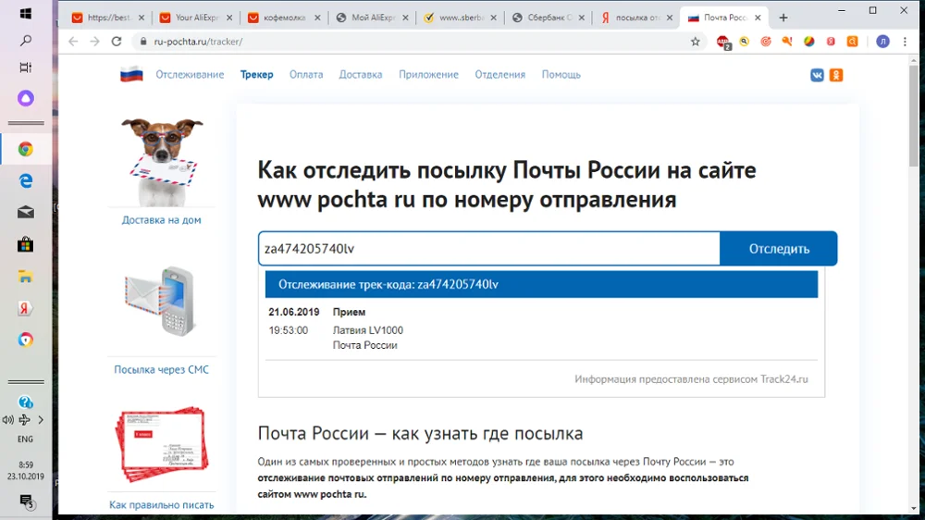This screenshot has width=925, height=520.
Task: Click the Латвия LV1000 status line
Action: (x=368, y=330)
